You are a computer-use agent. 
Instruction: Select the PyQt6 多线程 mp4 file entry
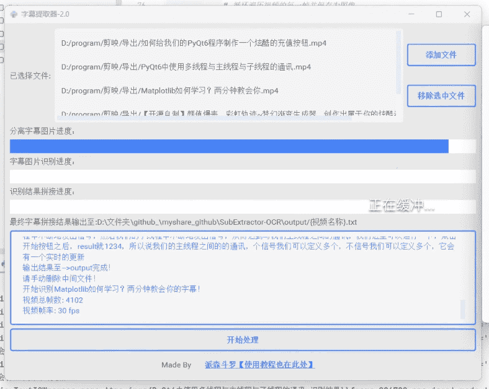186,67
